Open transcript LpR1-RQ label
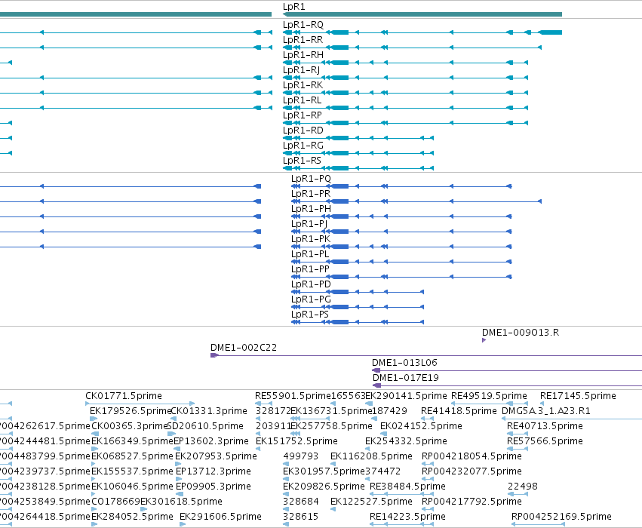This screenshot has height=528, width=642. pos(303,25)
